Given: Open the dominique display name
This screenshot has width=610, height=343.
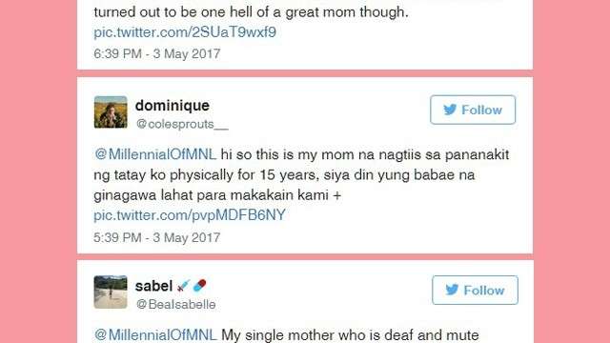Looking at the screenshot, I should 173,106.
